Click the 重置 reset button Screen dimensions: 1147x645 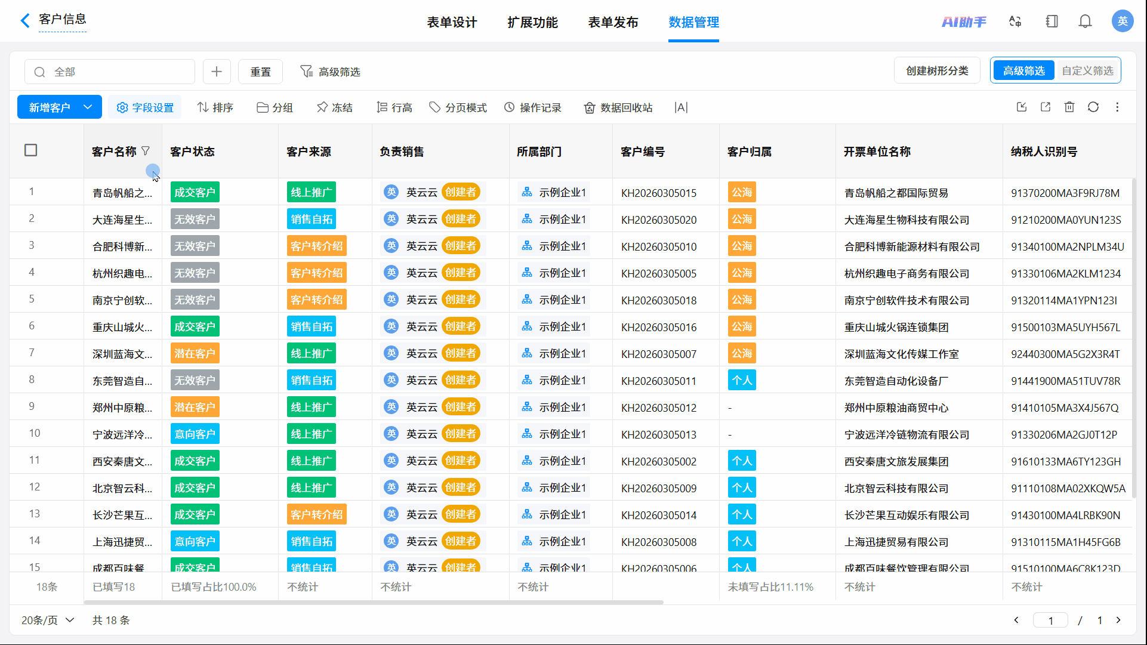(x=260, y=72)
